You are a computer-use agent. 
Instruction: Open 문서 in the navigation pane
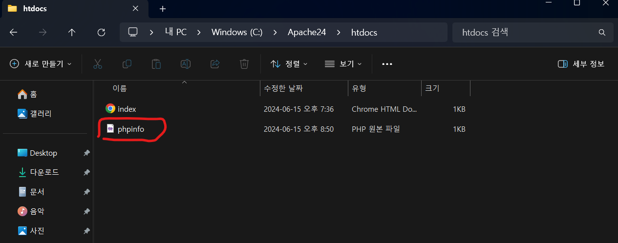(31, 192)
